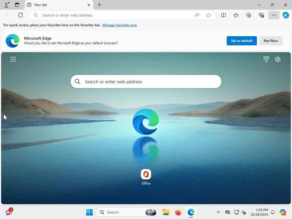This screenshot has width=292, height=219.
Task: Open File Explorer from taskbar
Action: (166, 212)
